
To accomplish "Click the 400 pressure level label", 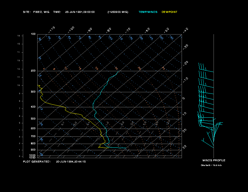I will [x=33, y=107].
